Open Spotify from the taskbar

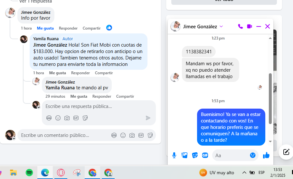(x=29, y=173)
